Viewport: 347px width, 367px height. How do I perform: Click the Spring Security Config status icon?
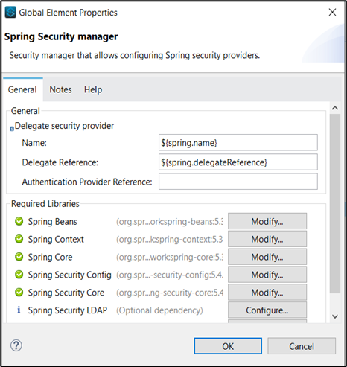19,275
